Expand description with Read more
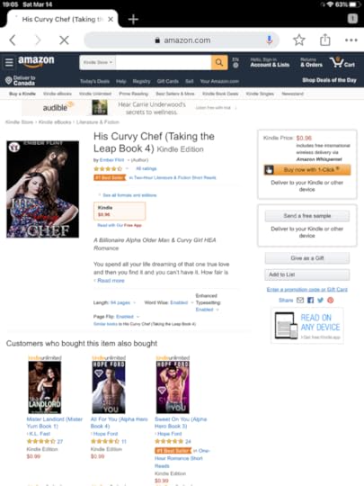This screenshot has height=486, width=364. pos(111,281)
